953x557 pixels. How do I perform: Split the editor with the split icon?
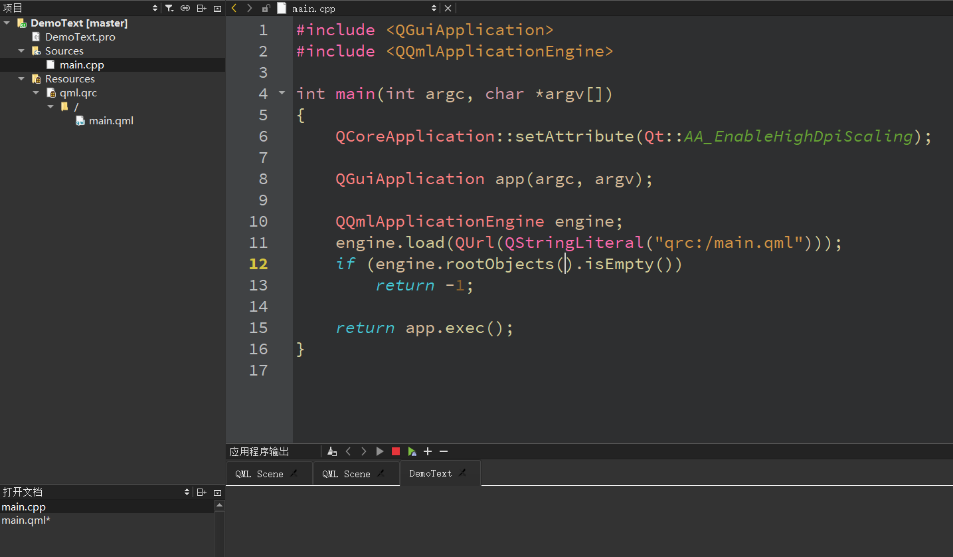[201, 8]
